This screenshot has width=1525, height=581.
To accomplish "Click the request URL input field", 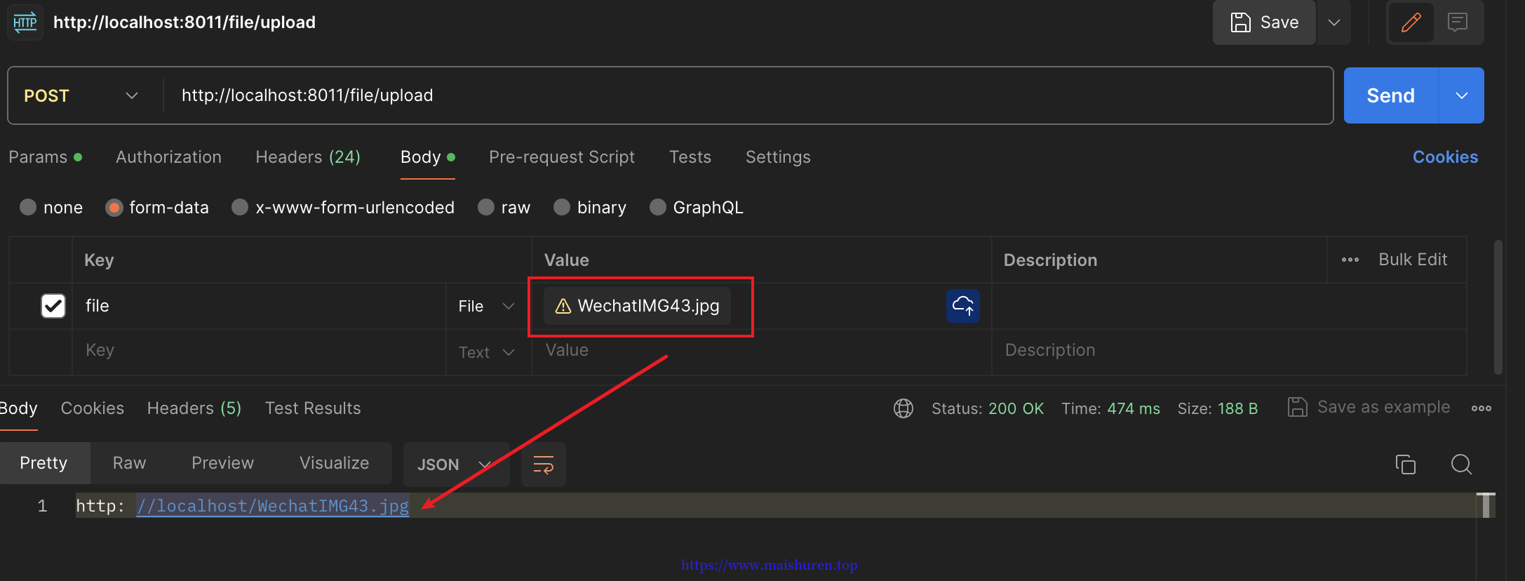I will [747, 95].
